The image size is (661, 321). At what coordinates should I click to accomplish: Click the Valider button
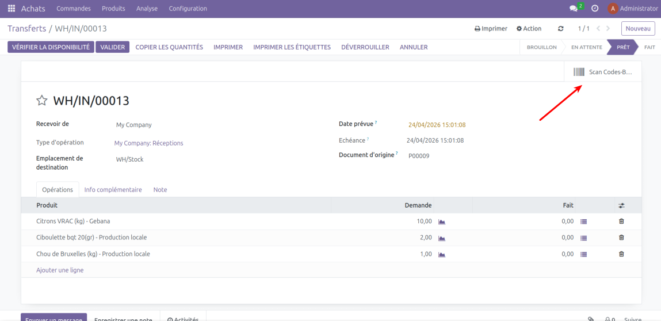coord(113,47)
